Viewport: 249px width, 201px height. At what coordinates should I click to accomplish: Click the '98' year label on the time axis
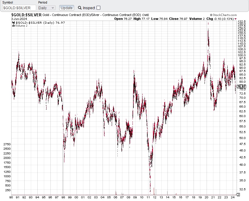click(x=63, y=197)
